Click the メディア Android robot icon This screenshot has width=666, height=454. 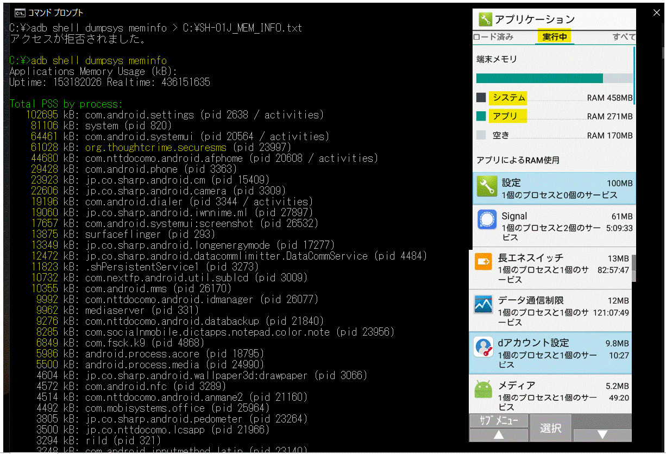click(x=483, y=389)
